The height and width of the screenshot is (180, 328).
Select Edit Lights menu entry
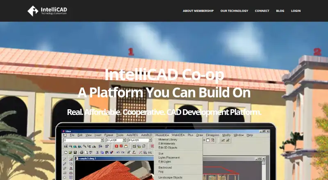pos(165,162)
